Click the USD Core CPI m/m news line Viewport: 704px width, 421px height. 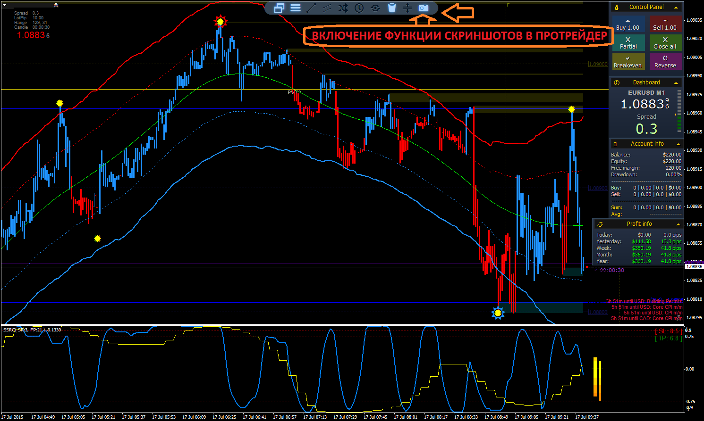[x=647, y=307]
